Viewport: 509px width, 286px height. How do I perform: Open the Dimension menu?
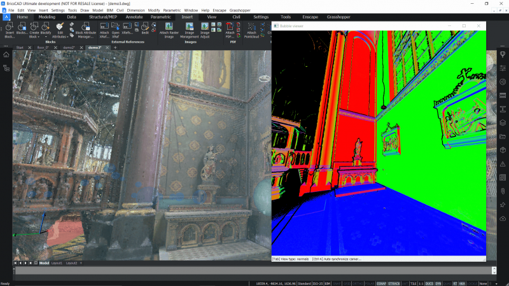(136, 10)
